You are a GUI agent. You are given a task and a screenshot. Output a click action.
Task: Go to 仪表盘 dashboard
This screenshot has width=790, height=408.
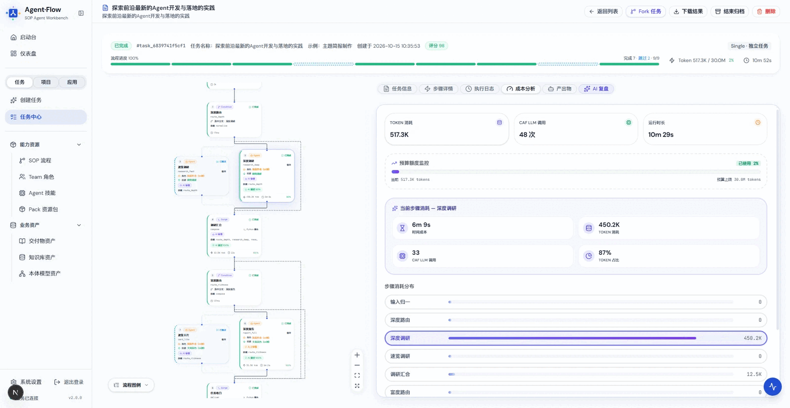coord(46,53)
